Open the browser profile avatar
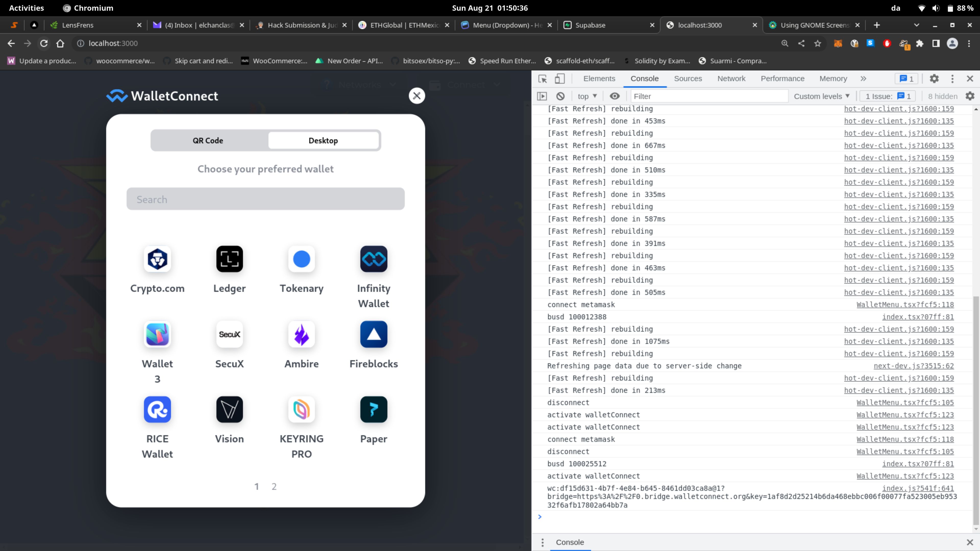This screenshot has width=980, height=551. [952, 43]
